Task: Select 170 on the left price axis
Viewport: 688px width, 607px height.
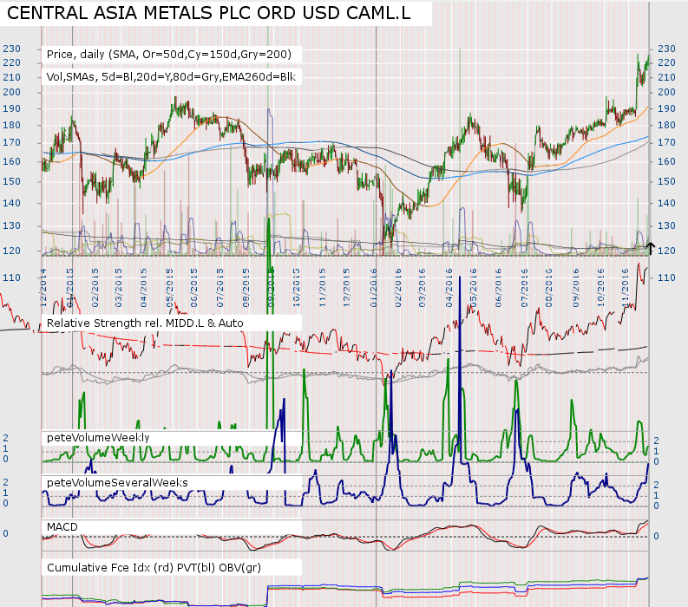Action: pyautogui.click(x=12, y=142)
